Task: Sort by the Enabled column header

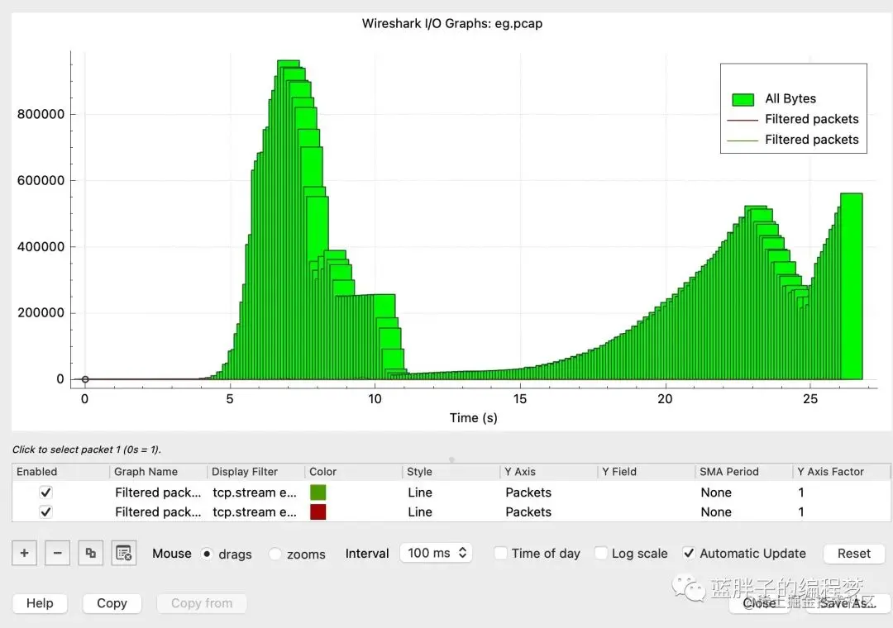Action: 60,472
